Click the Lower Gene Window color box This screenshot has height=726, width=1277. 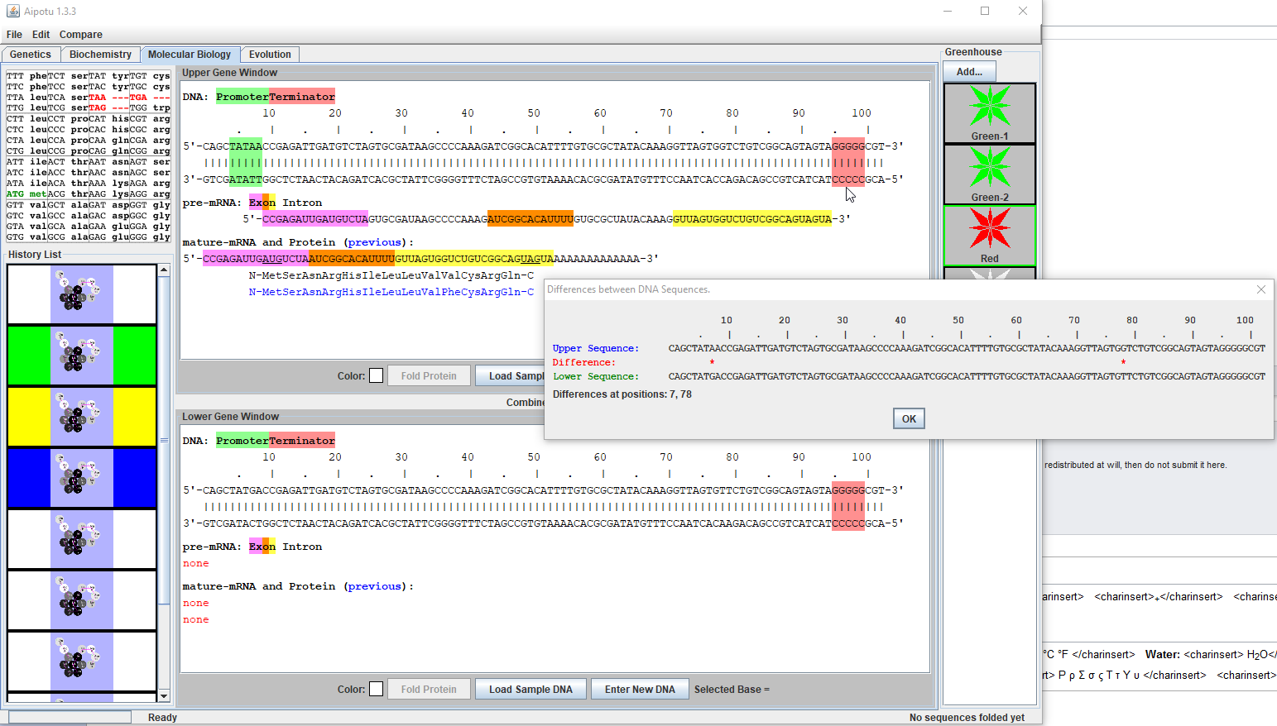click(x=376, y=689)
